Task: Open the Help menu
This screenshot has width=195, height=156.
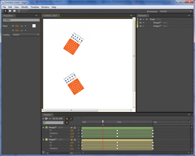Action: pyautogui.click(x=54, y=7)
